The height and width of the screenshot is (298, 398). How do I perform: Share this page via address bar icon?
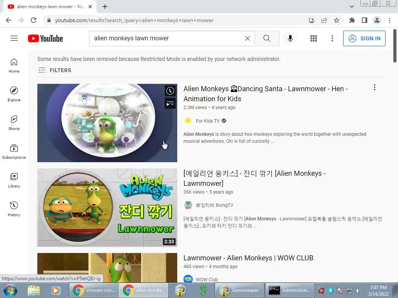[324, 20]
